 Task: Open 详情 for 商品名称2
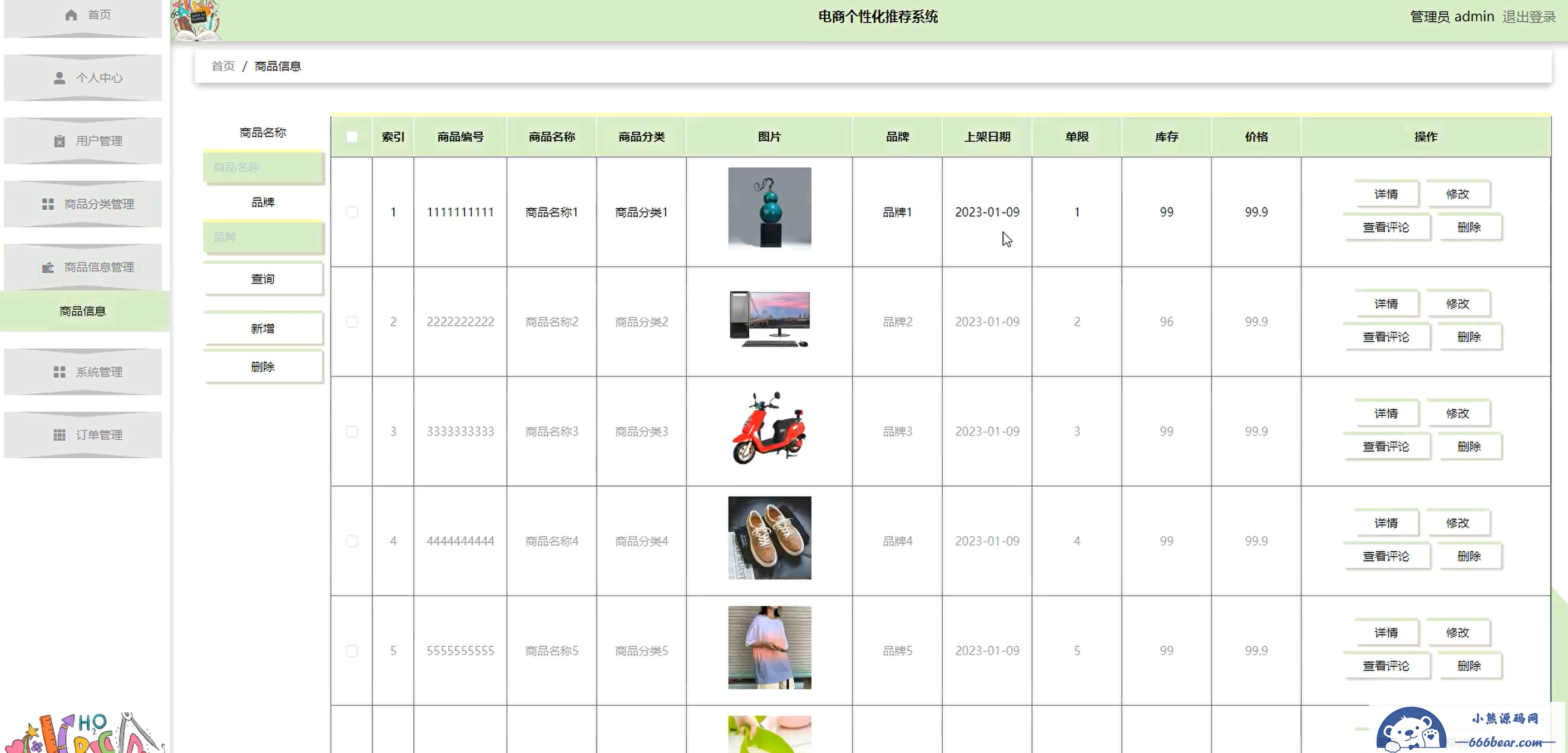(x=1386, y=304)
